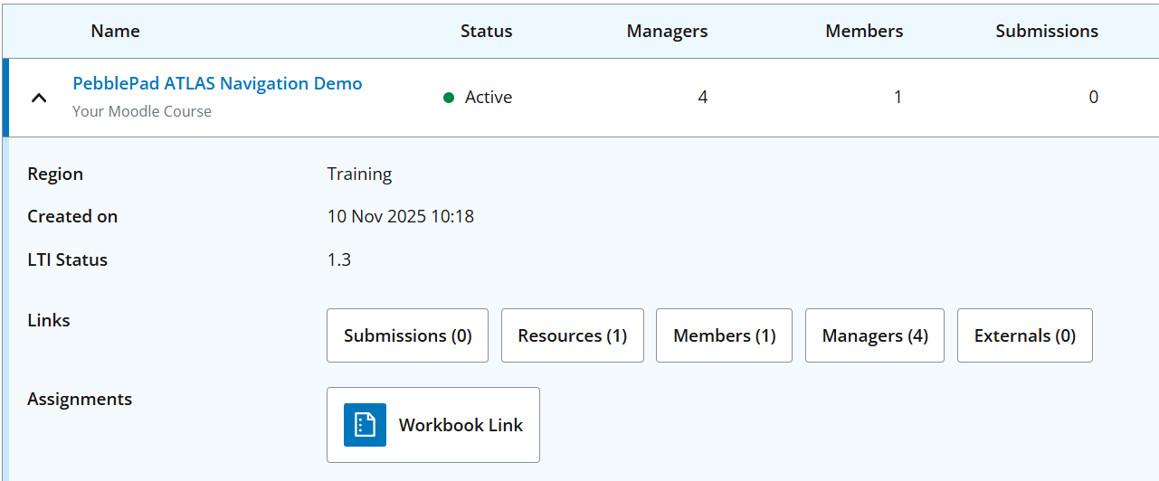1159x481 pixels.
Task: Open the Managers (4) link button
Action: click(x=875, y=335)
